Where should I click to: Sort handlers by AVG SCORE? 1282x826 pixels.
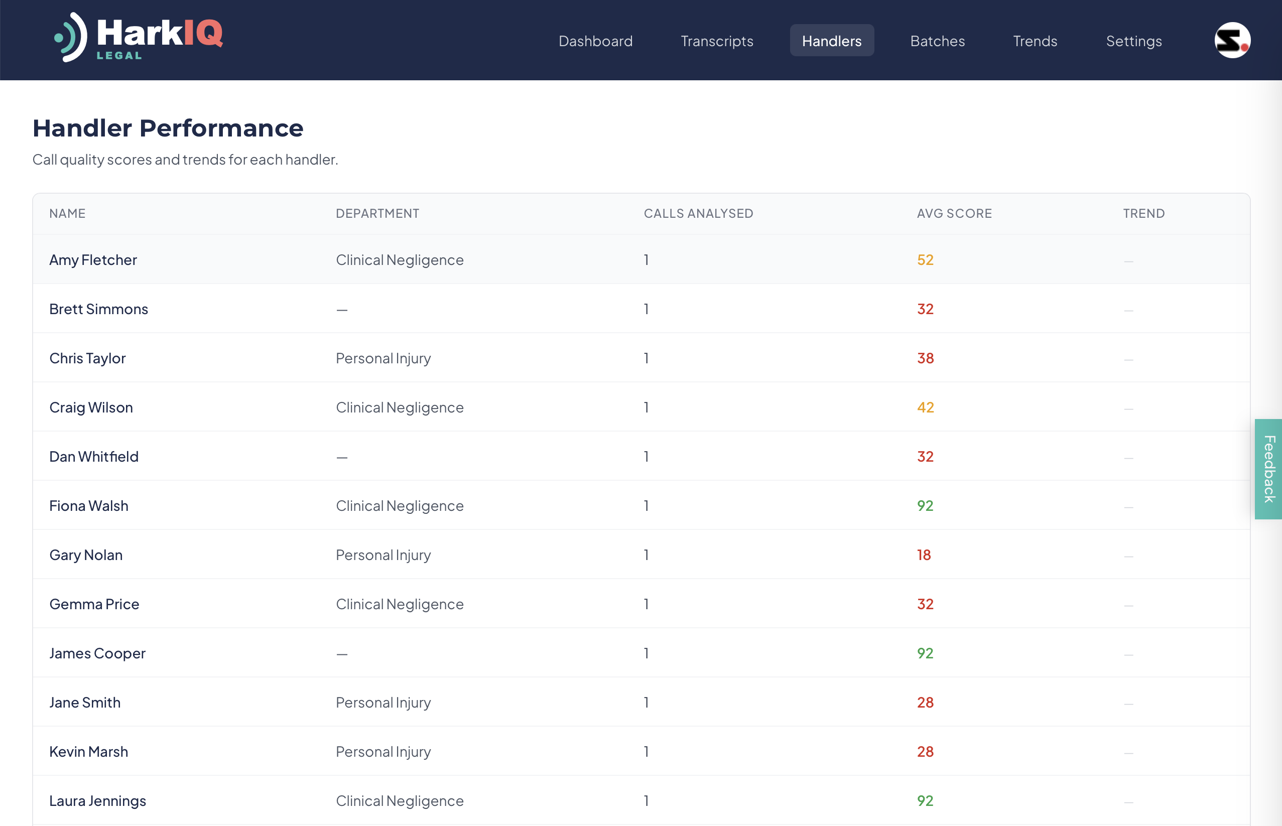pyautogui.click(x=954, y=213)
